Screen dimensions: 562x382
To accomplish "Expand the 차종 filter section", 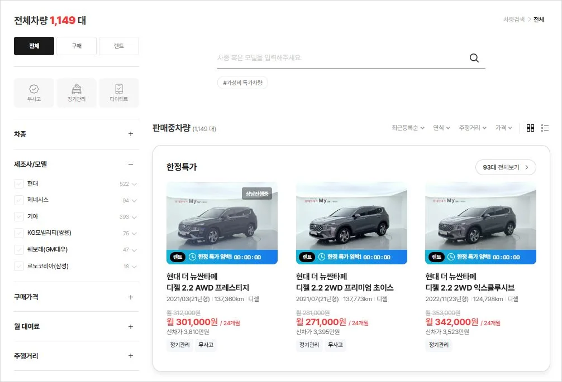I will tap(131, 134).
